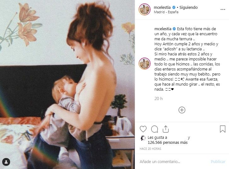The height and width of the screenshot is (169, 229).
Task: Open the mcelestia username in the header
Action: pyautogui.click(x=162, y=7)
